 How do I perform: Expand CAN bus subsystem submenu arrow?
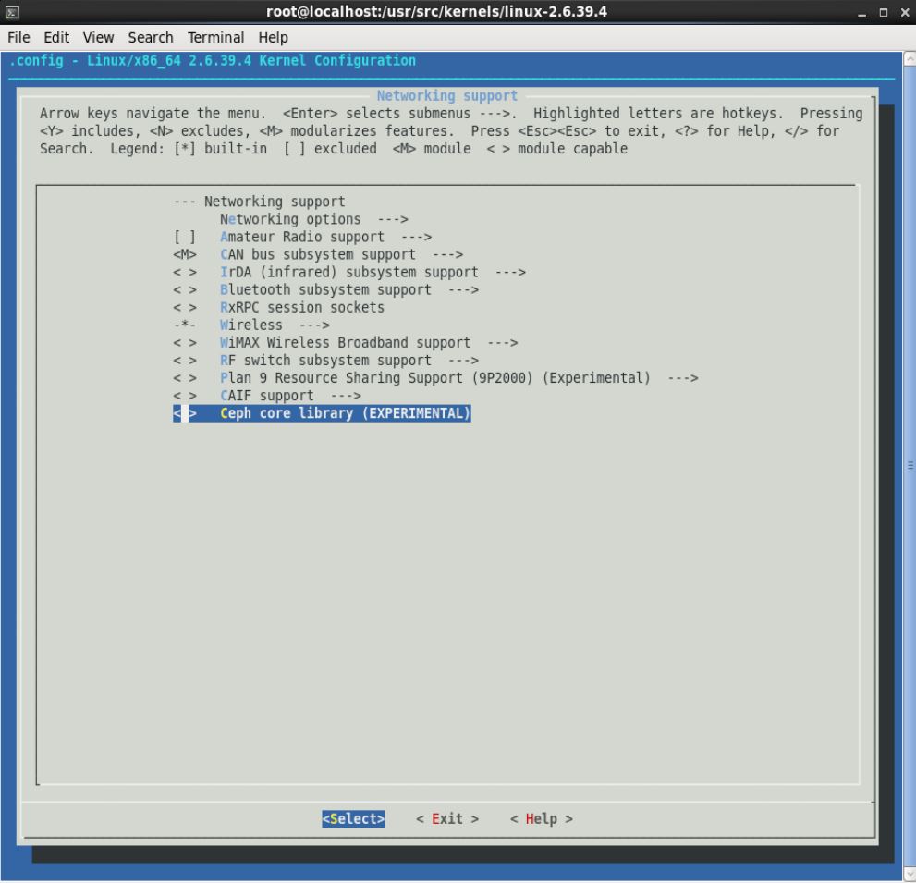pos(447,255)
